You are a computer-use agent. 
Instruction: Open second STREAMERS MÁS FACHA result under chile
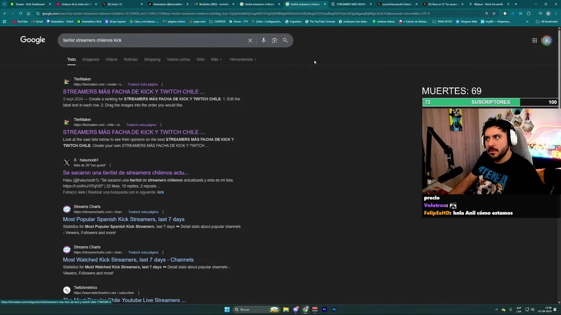click(x=134, y=132)
